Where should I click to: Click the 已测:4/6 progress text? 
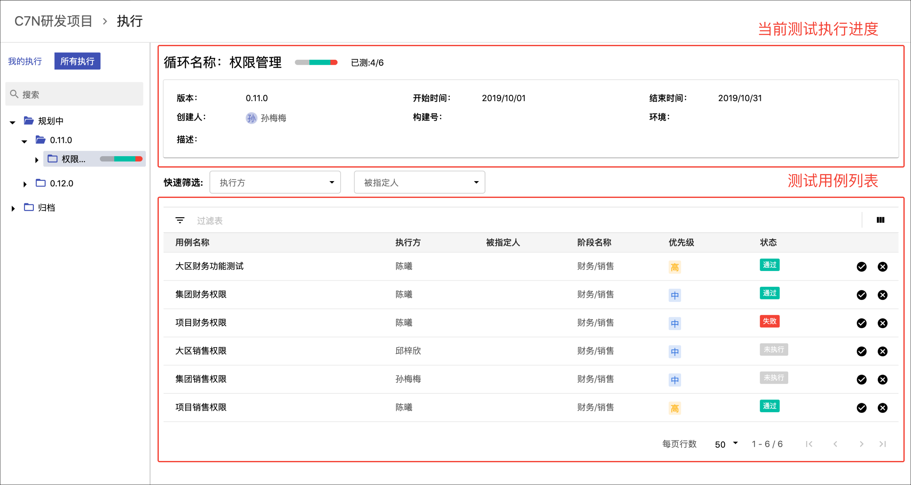(x=367, y=63)
